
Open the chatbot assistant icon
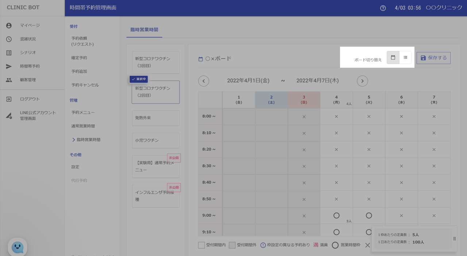click(18, 247)
